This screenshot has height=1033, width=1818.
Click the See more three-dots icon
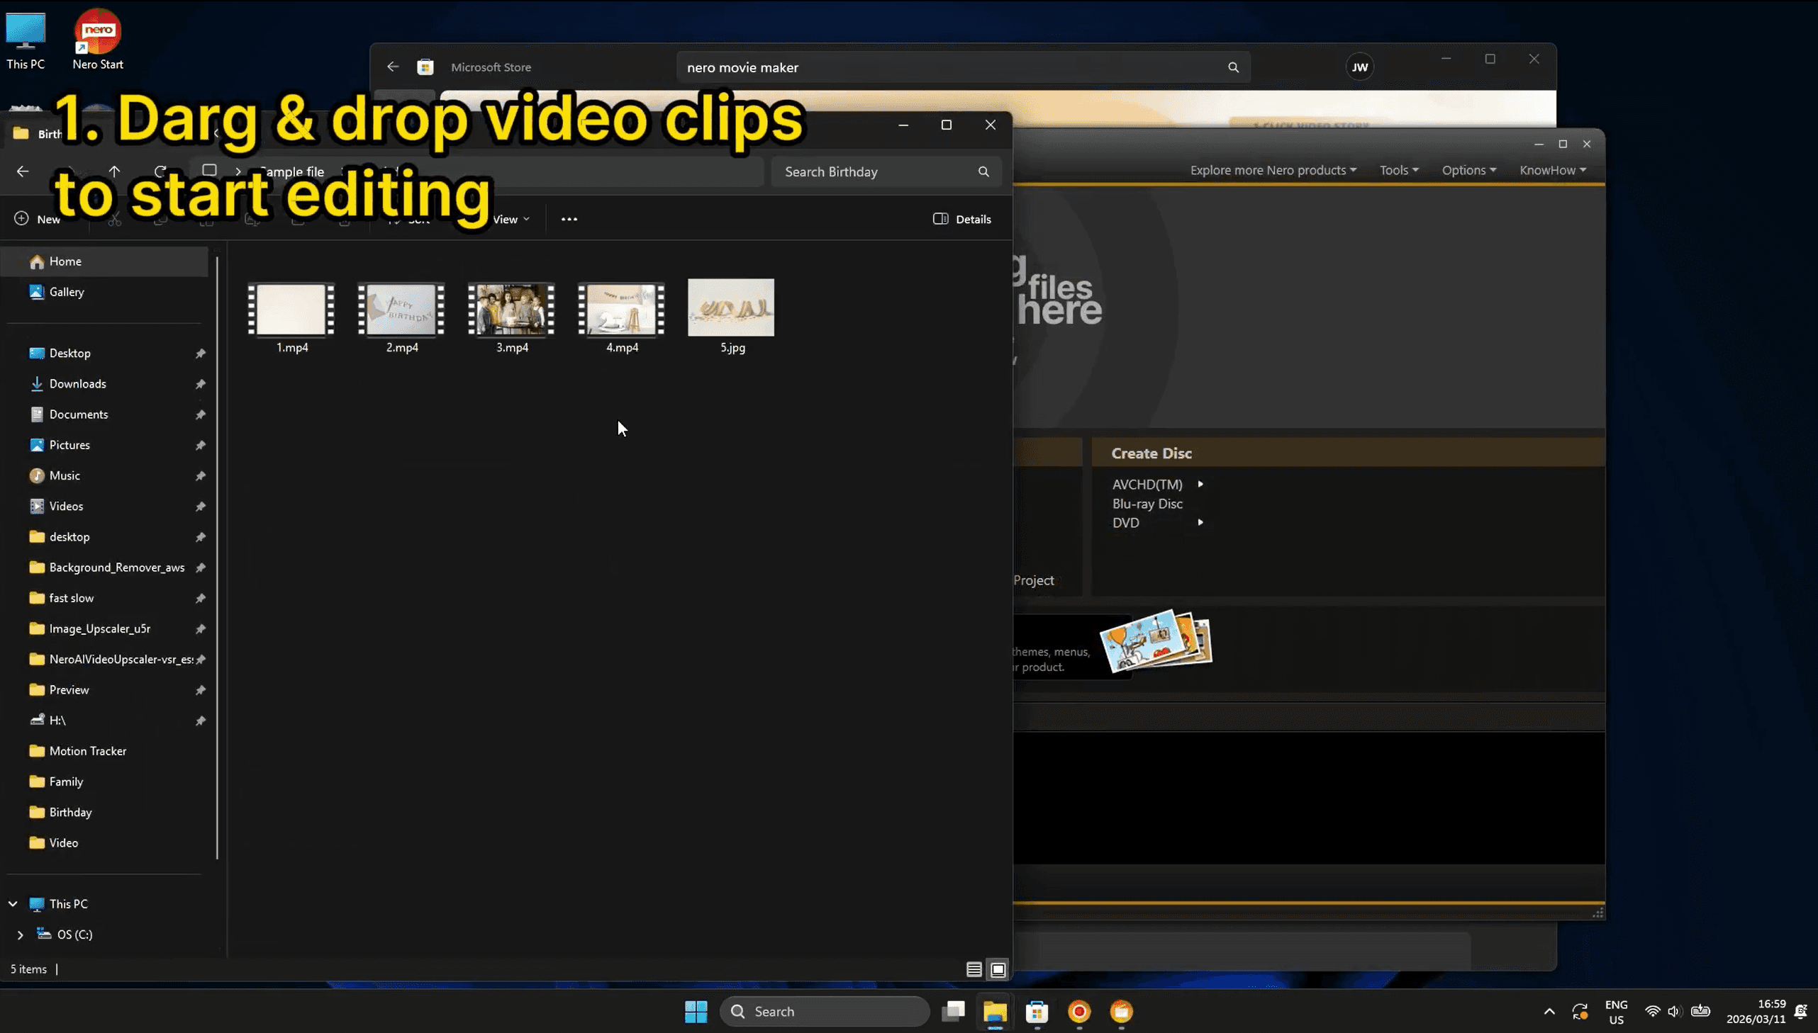569,219
